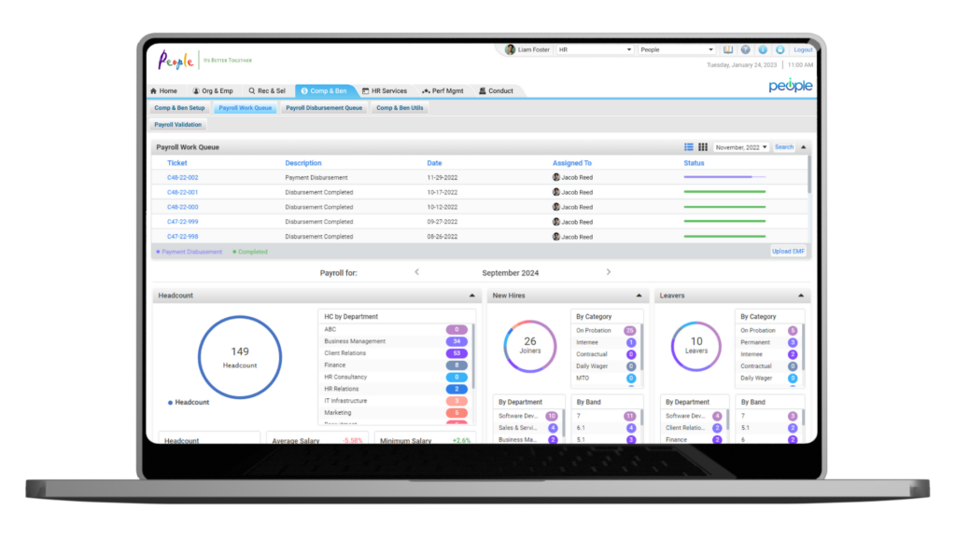The width and height of the screenshot is (956, 537).
Task: Click the lock icon beside Logout
Action: point(780,49)
